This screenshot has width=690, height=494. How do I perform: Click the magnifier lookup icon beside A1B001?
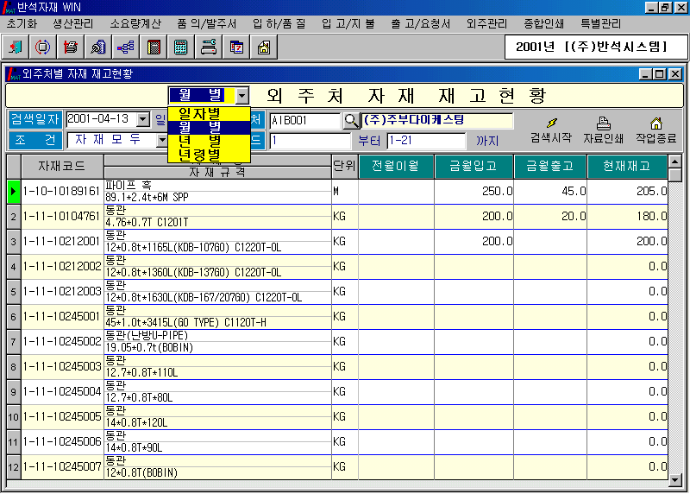351,120
